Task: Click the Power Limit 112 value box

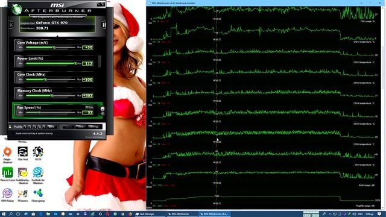Action: tap(87, 63)
